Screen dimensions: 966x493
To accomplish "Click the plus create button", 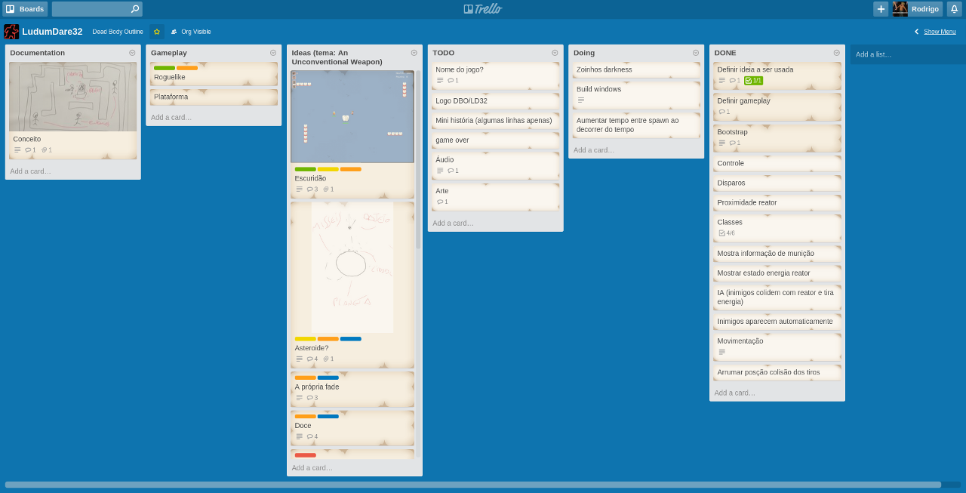I will pyautogui.click(x=881, y=9).
